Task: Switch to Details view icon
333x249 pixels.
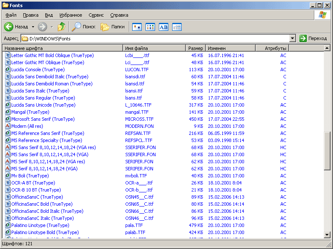Action: pyautogui.click(x=177, y=27)
